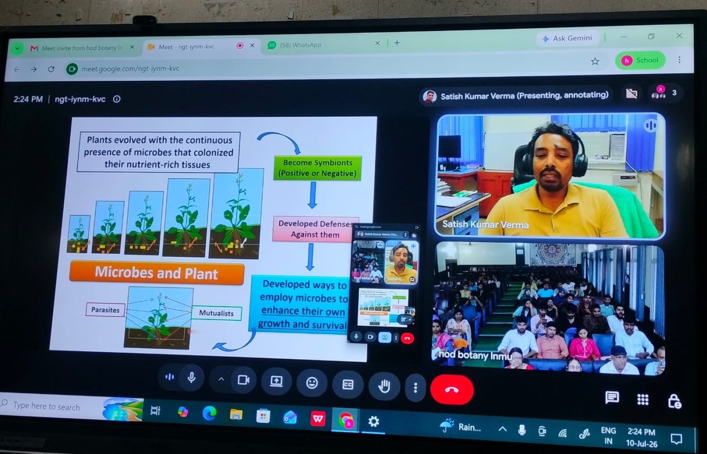Screen dimensions: 707x454
Task: Leave the call with red hangup button
Action: pyautogui.click(x=452, y=389)
